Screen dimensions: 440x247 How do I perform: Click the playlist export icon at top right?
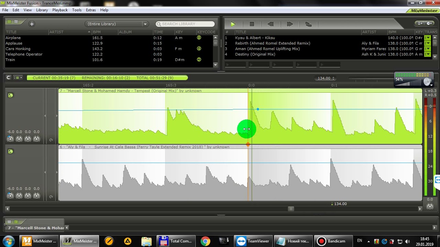coord(420,23)
